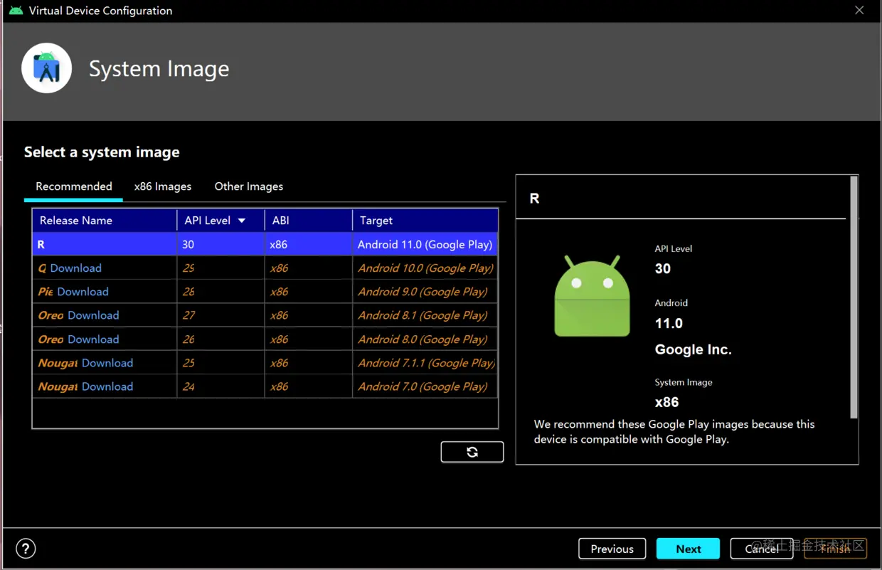Select Android 9.0 (Google Play) target cell

click(x=425, y=292)
